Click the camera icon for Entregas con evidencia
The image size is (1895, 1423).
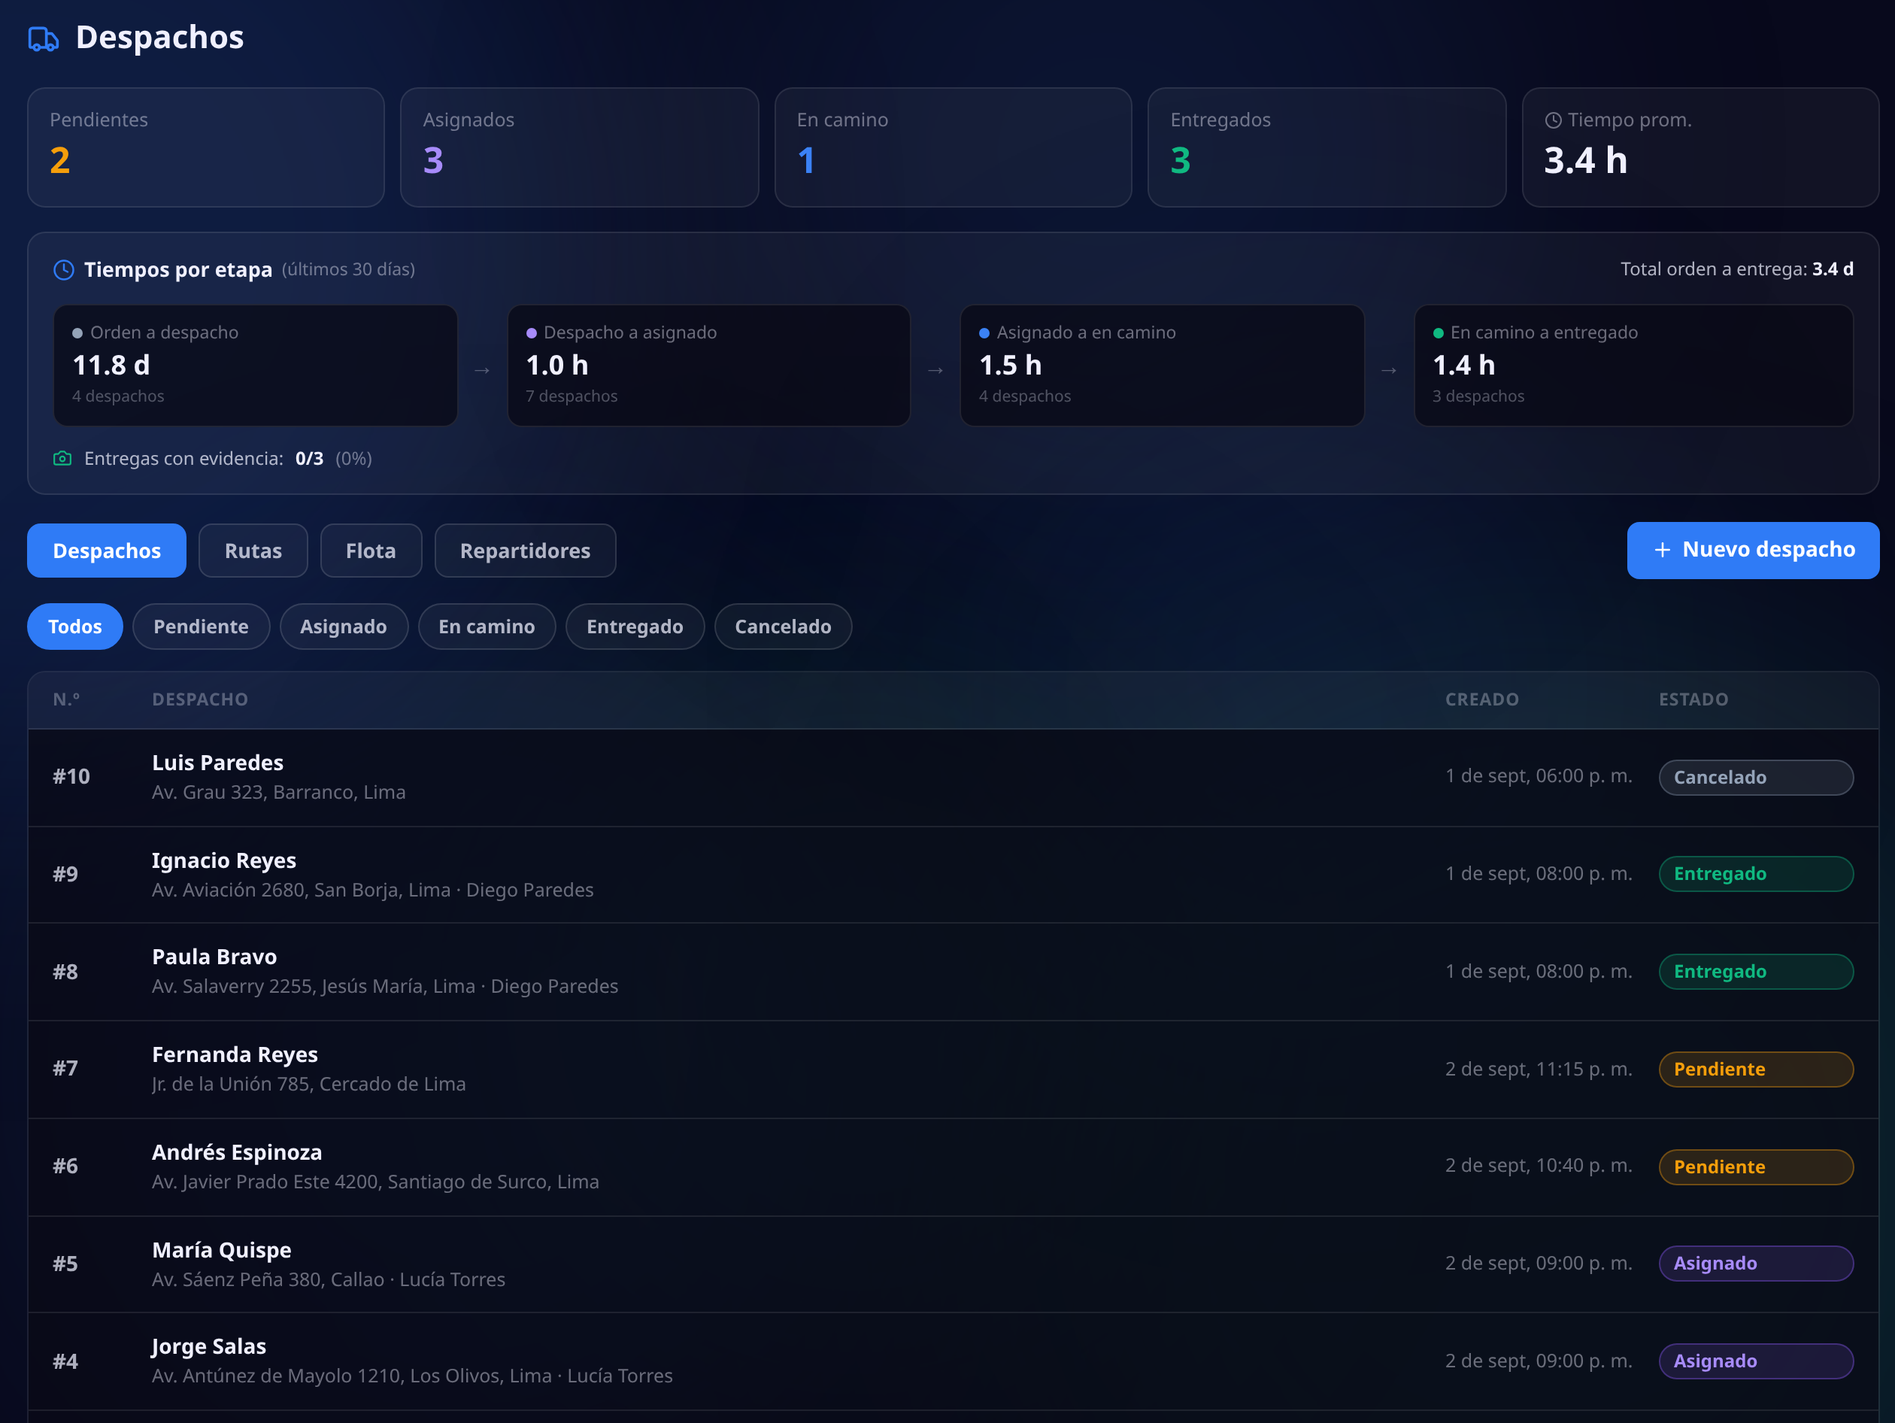62,458
